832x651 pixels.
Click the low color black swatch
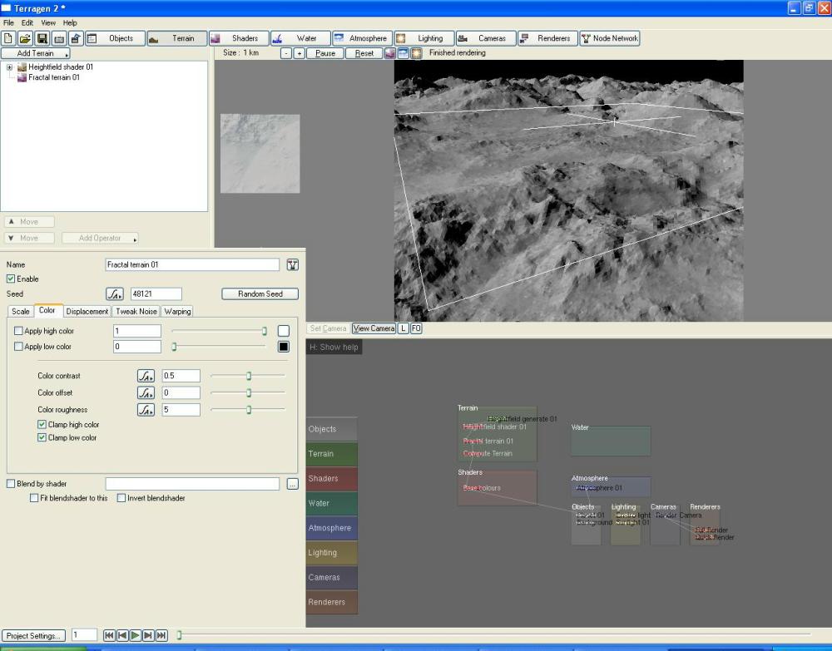pos(283,347)
